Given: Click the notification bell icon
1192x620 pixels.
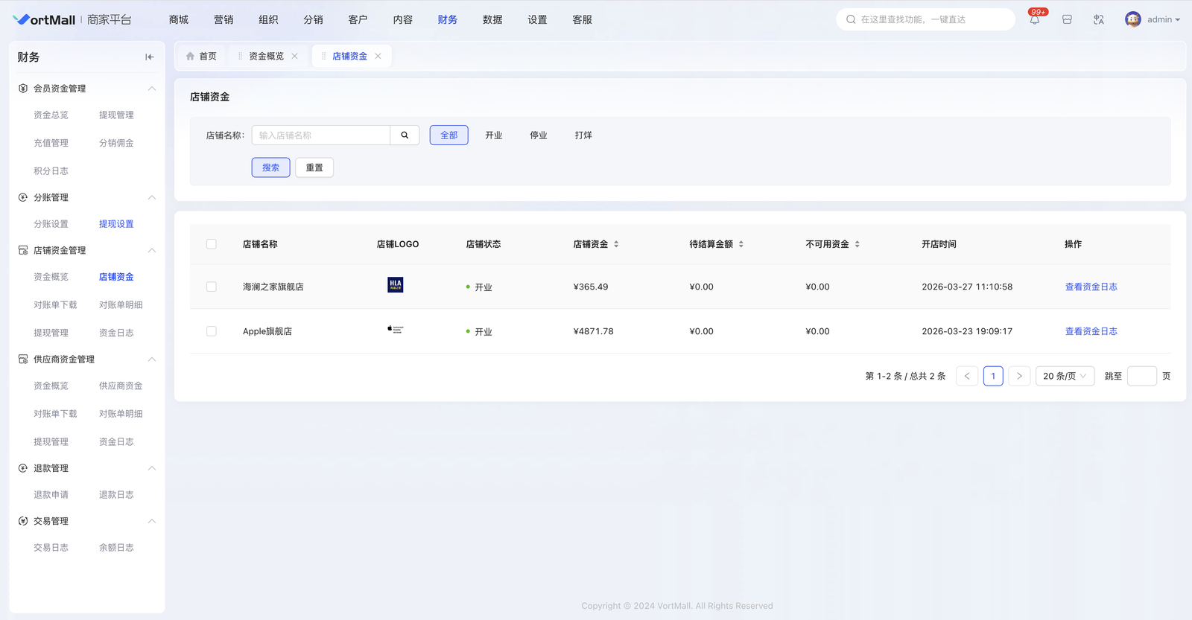Looking at the screenshot, I should [x=1035, y=20].
